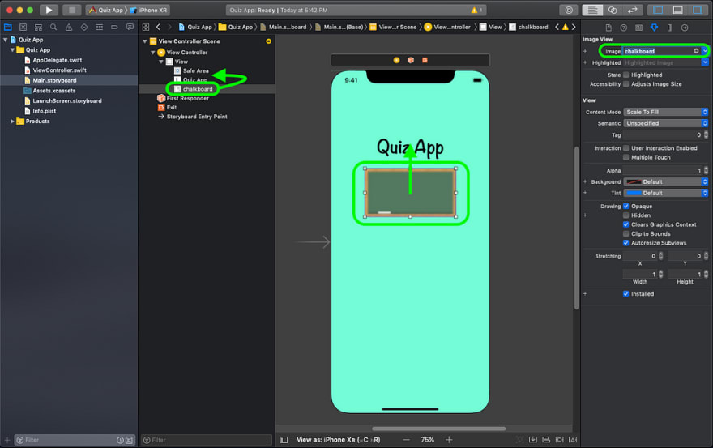Adjust the Alpha value stepper
This screenshot has width=713, height=448.
706,171
